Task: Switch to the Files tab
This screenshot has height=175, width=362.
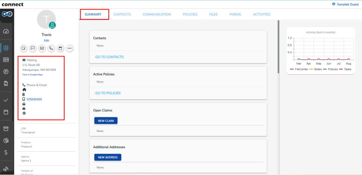Action: click(x=213, y=15)
